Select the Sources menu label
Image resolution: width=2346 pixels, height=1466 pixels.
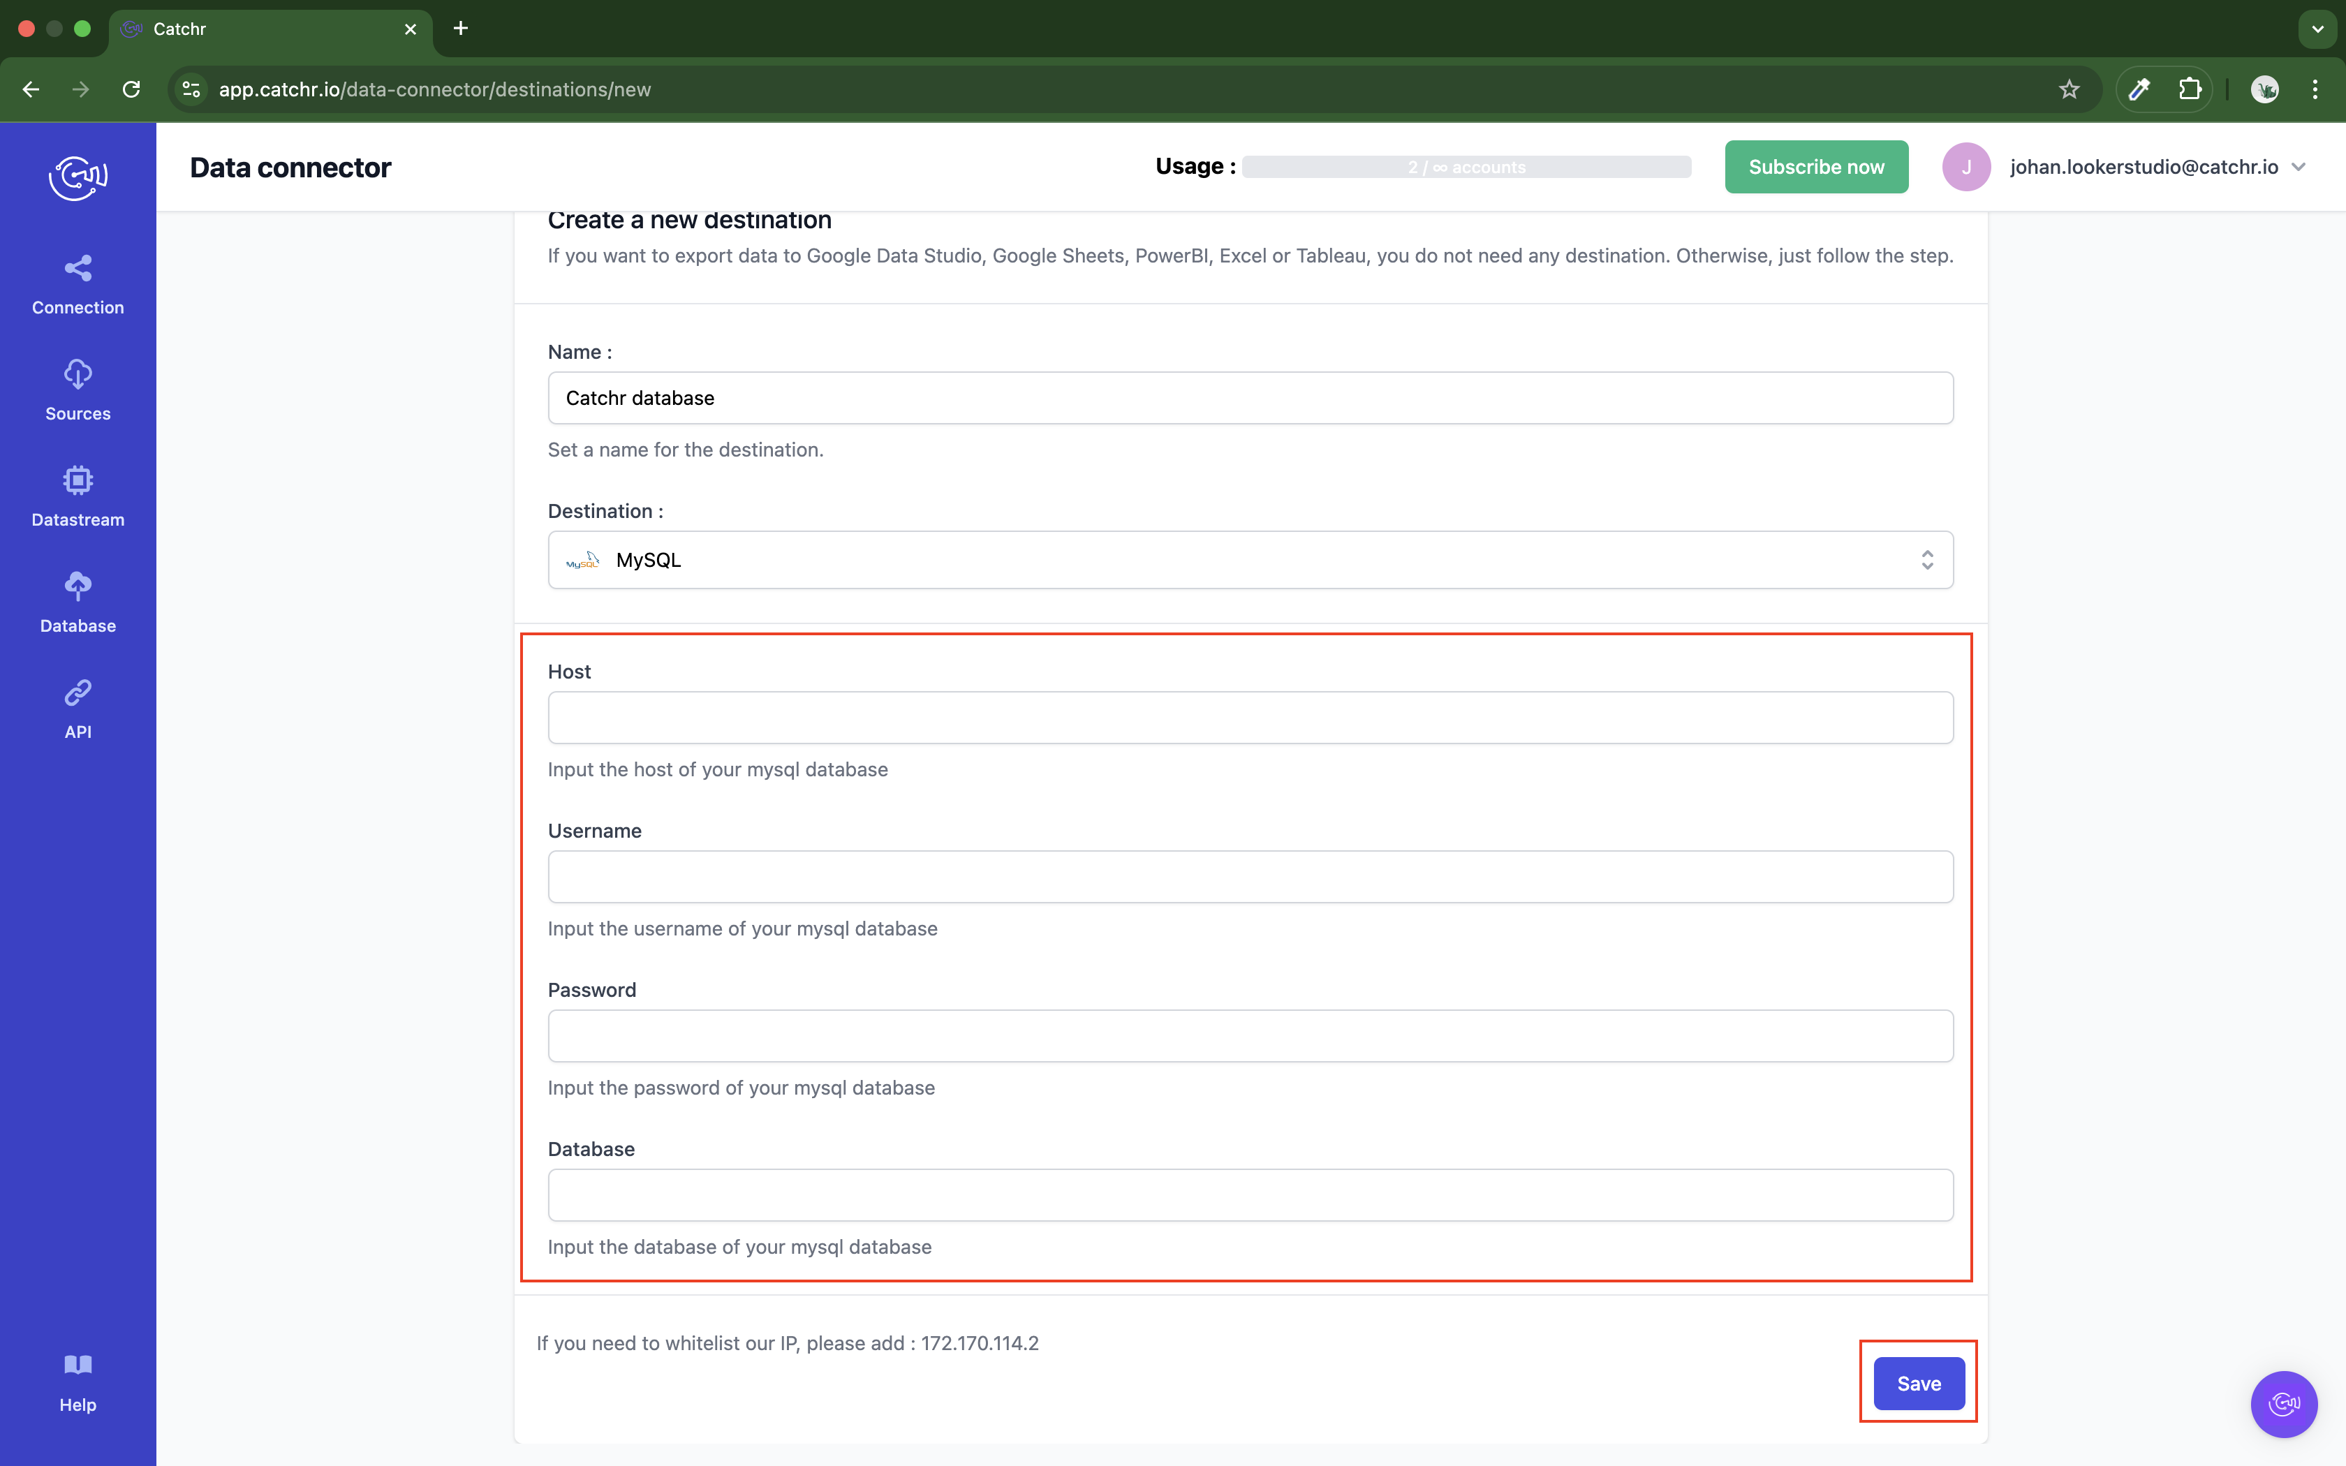(78, 414)
